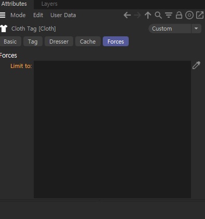Select the Cache tab

[x=88, y=42]
